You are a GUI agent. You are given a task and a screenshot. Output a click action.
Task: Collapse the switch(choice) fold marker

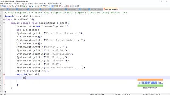(x=4, y=74)
